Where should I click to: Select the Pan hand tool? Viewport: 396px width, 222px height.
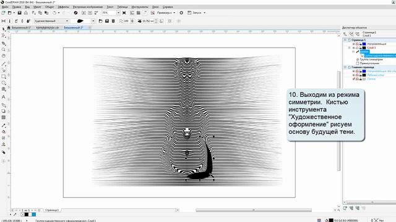pos(4,56)
